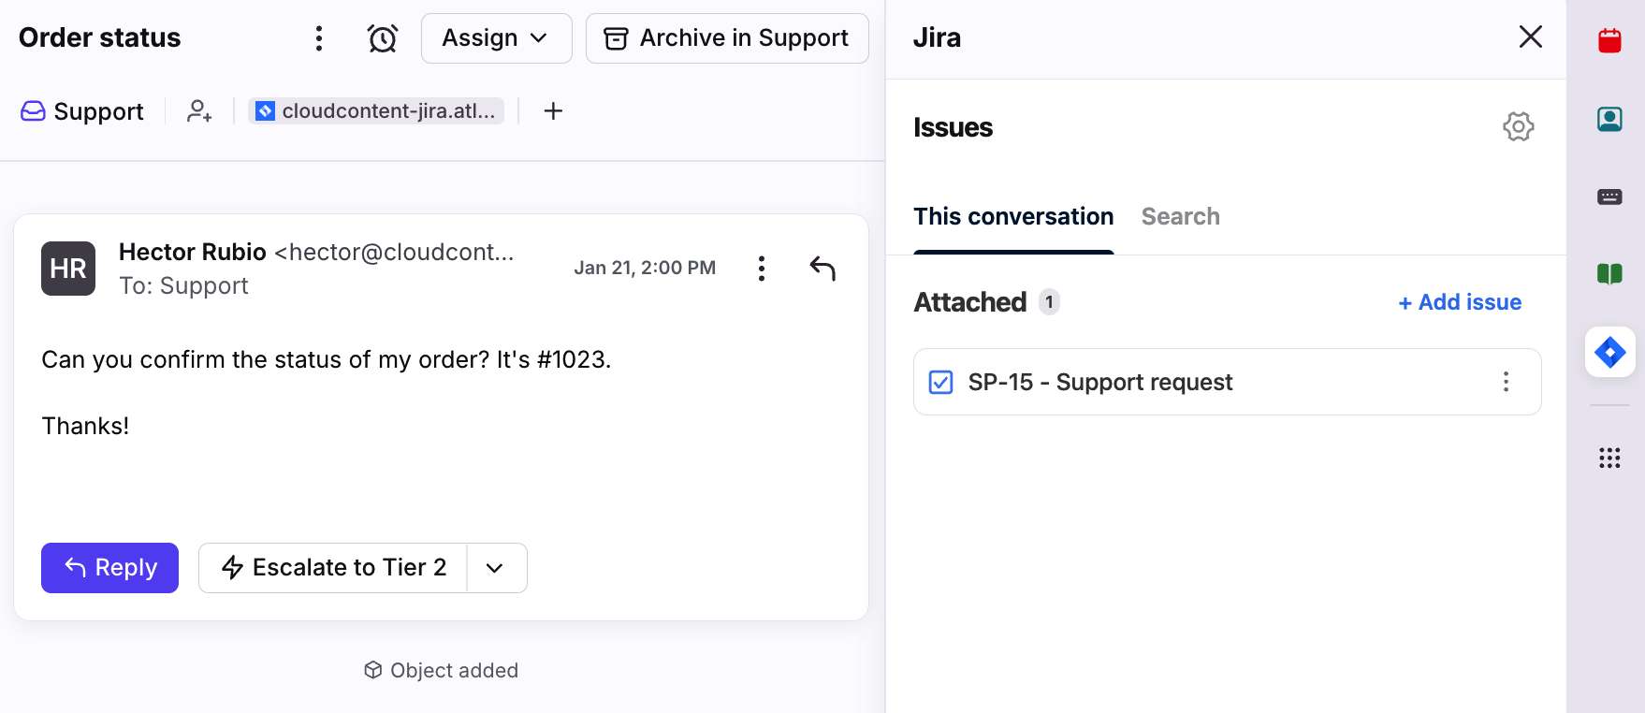Viewport: 1645px width, 713px height.
Task: Expand the Escalate to Tier 2 arrow
Action: tap(496, 568)
